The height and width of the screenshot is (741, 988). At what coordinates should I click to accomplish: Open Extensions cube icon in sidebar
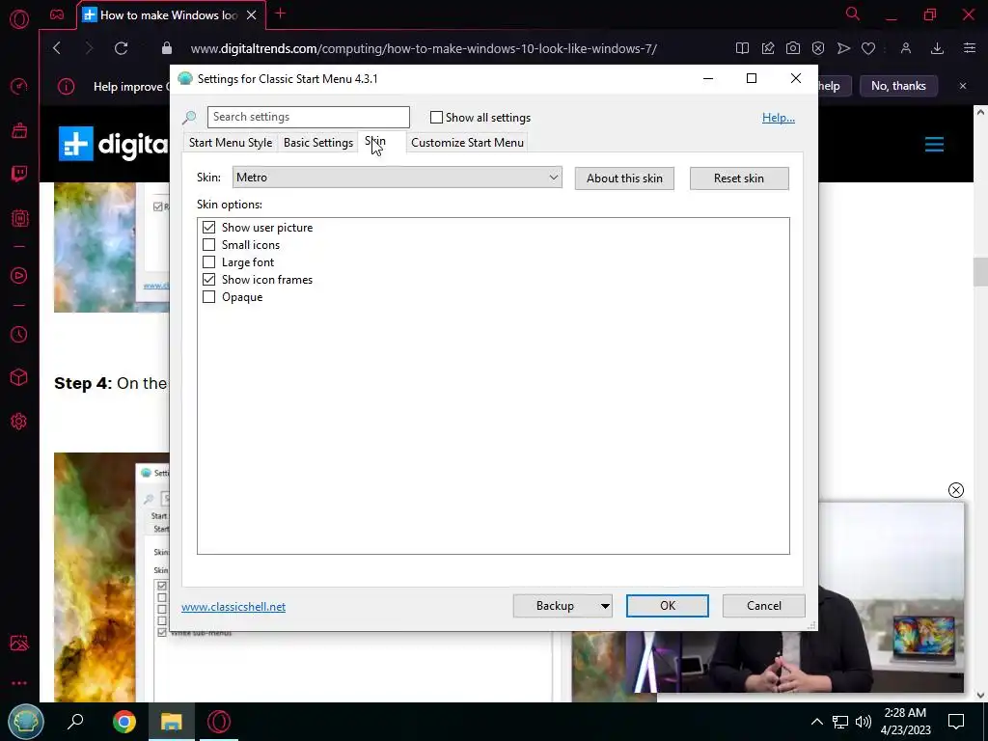coord(19,377)
